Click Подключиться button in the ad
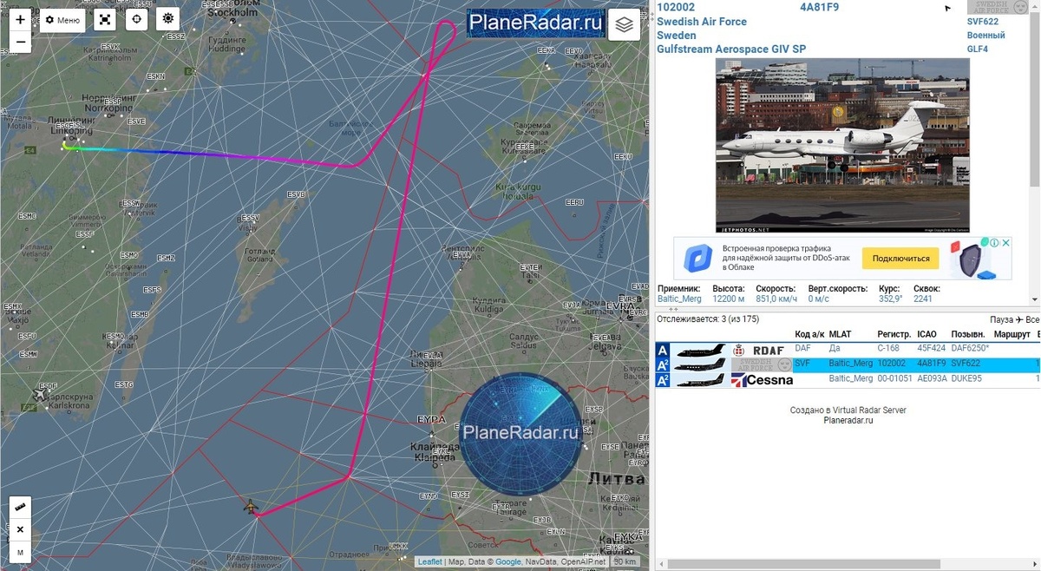 (x=900, y=259)
